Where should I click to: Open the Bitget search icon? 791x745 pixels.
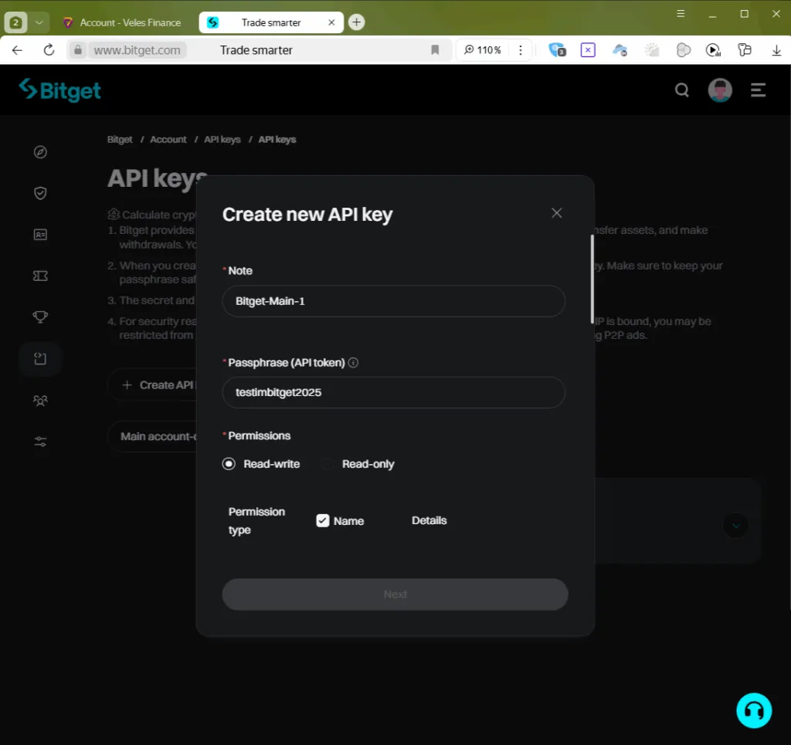point(681,90)
